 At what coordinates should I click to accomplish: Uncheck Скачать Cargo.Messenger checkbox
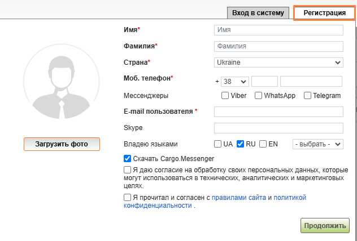pos(127,159)
